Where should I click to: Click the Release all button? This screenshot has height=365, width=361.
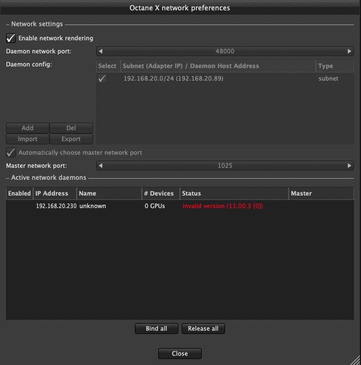click(203, 328)
